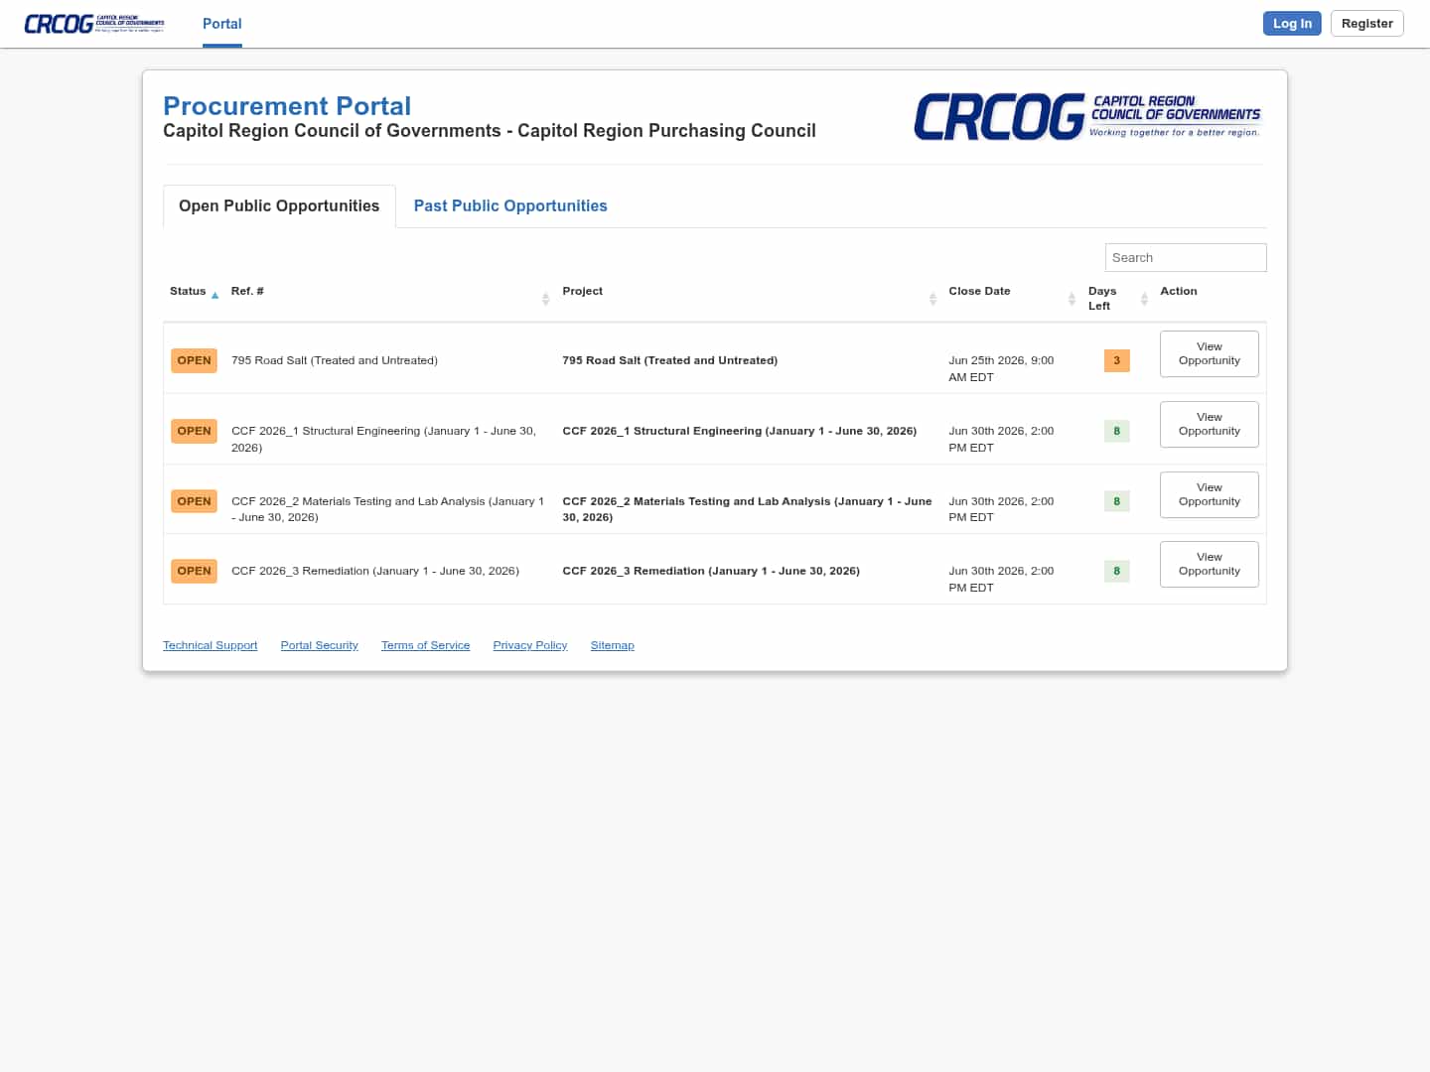
Task: Sort by Project column arrows
Action: (x=932, y=299)
